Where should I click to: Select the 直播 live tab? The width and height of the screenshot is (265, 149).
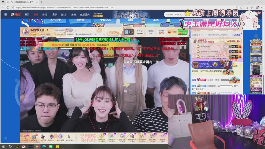[x=36, y=14]
